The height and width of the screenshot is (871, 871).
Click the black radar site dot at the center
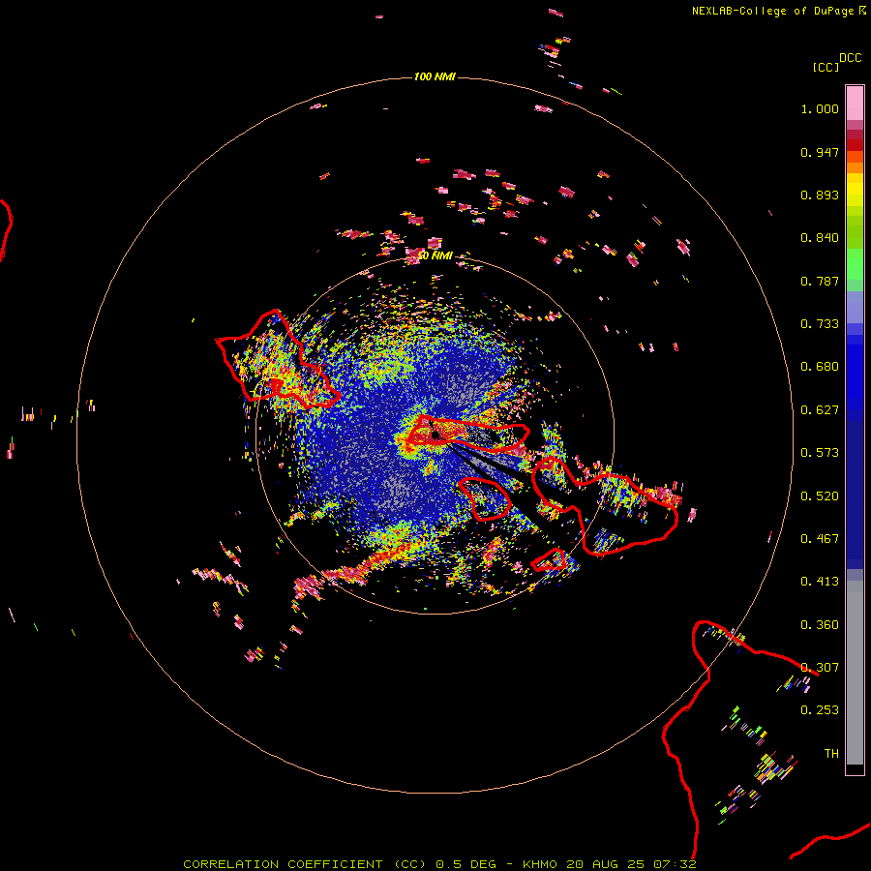point(435,435)
